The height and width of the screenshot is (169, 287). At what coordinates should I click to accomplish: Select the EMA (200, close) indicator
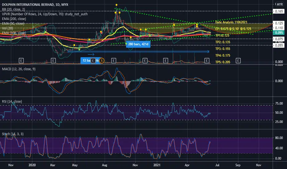point(14,19)
